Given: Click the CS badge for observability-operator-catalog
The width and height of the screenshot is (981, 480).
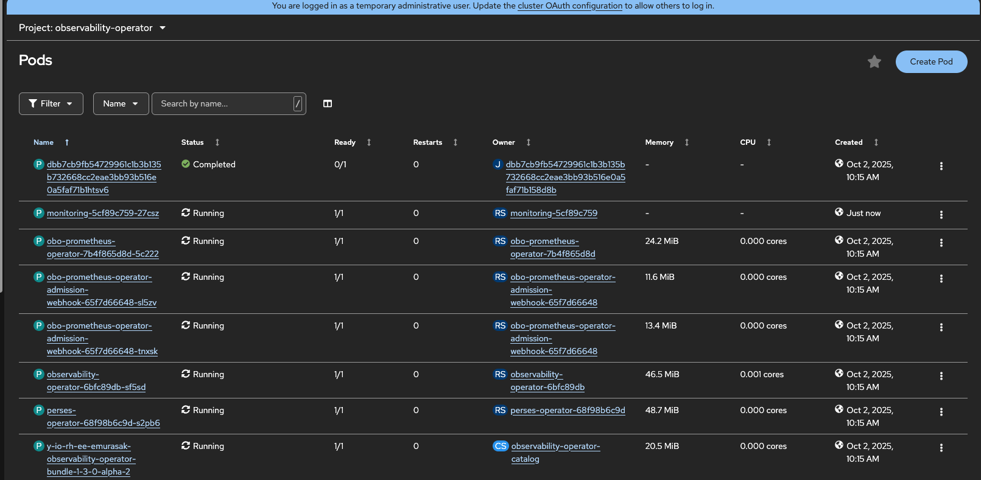Looking at the screenshot, I should click(501, 446).
